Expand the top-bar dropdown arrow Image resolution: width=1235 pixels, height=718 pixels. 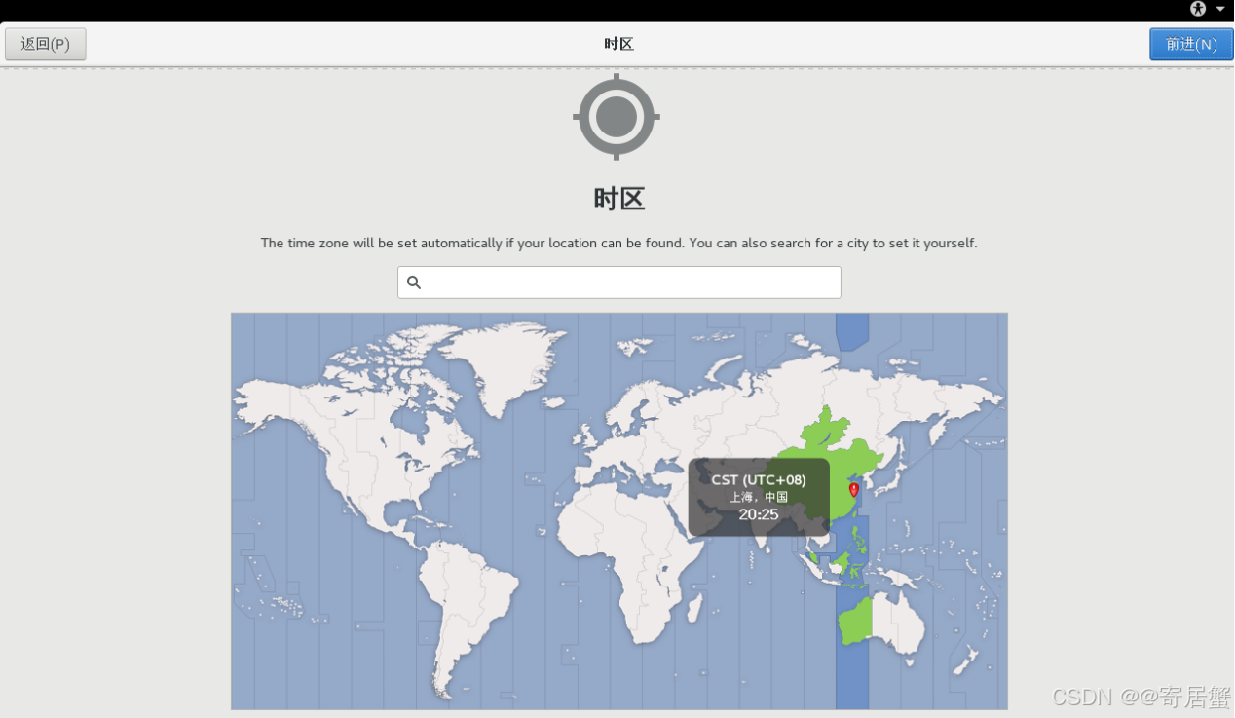tap(1220, 9)
